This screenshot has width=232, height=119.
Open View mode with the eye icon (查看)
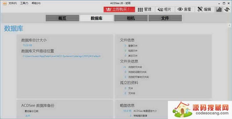[x=184, y=9]
